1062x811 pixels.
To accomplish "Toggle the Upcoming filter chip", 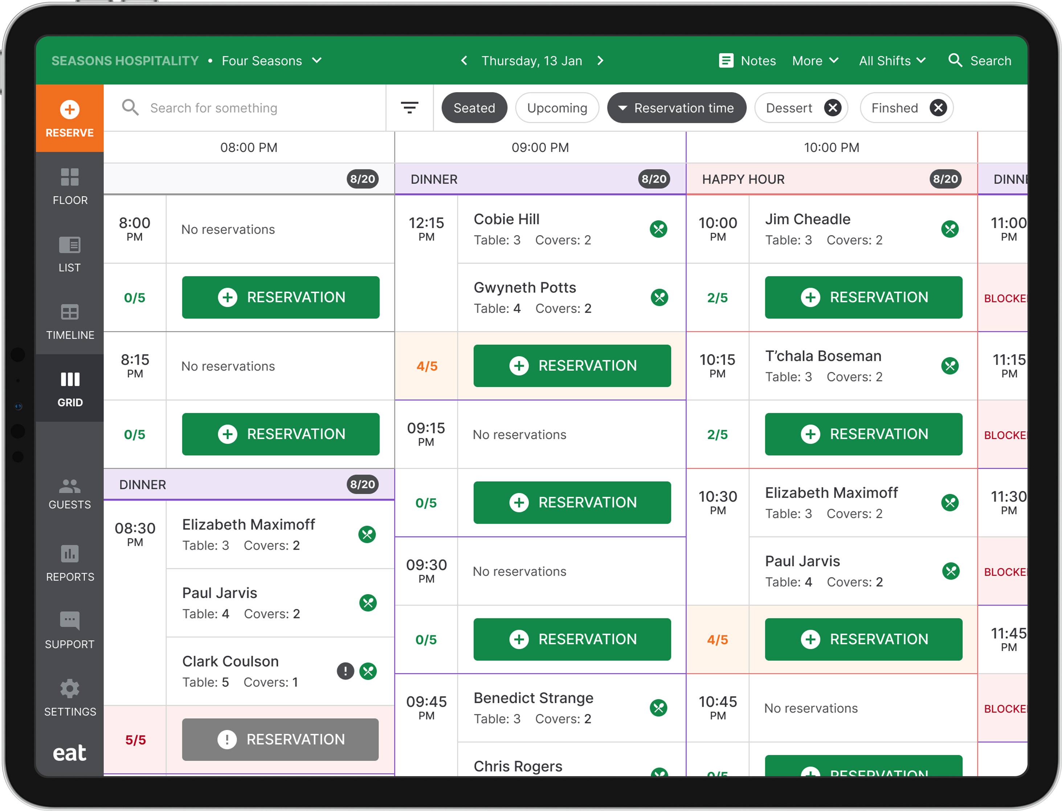I will (557, 108).
